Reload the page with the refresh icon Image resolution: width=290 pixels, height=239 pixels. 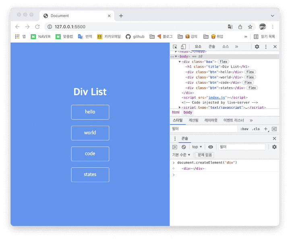37,27
